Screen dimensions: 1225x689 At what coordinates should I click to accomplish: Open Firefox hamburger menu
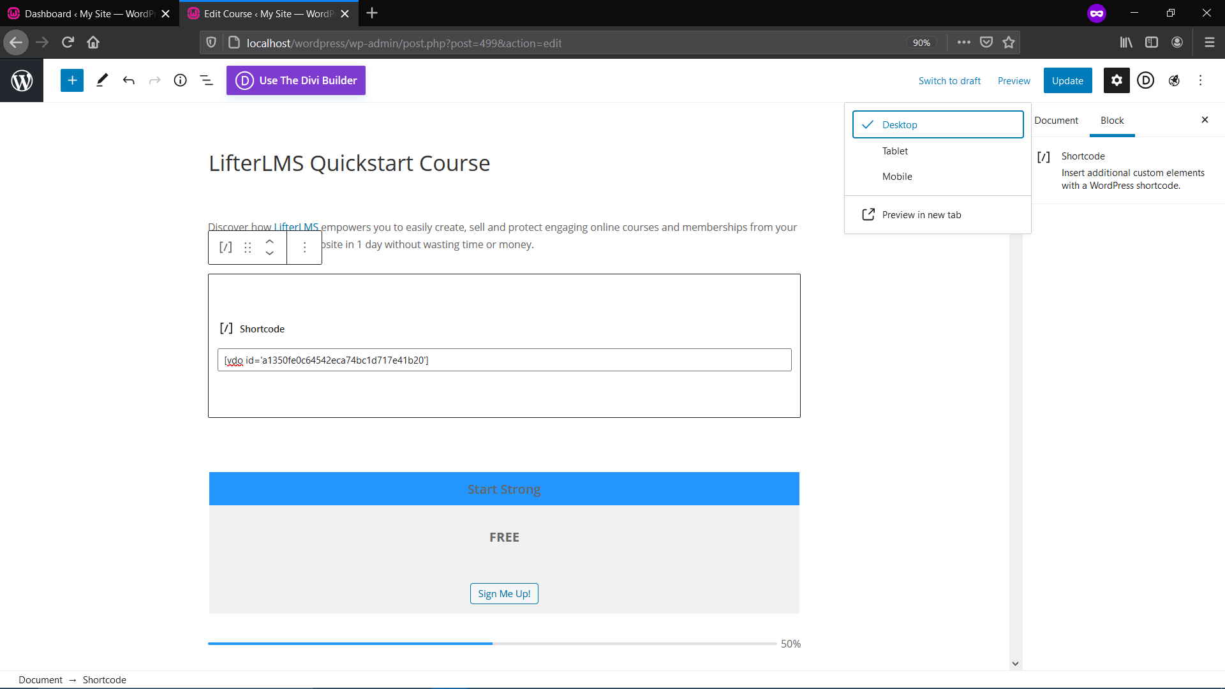coord(1210,43)
